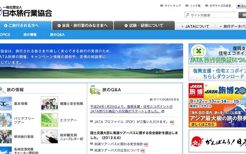Click the airplane thumbnail for 基本情報

(6, 104)
